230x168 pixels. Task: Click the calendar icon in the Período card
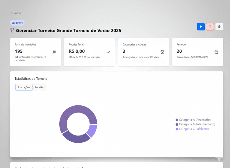point(216,52)
